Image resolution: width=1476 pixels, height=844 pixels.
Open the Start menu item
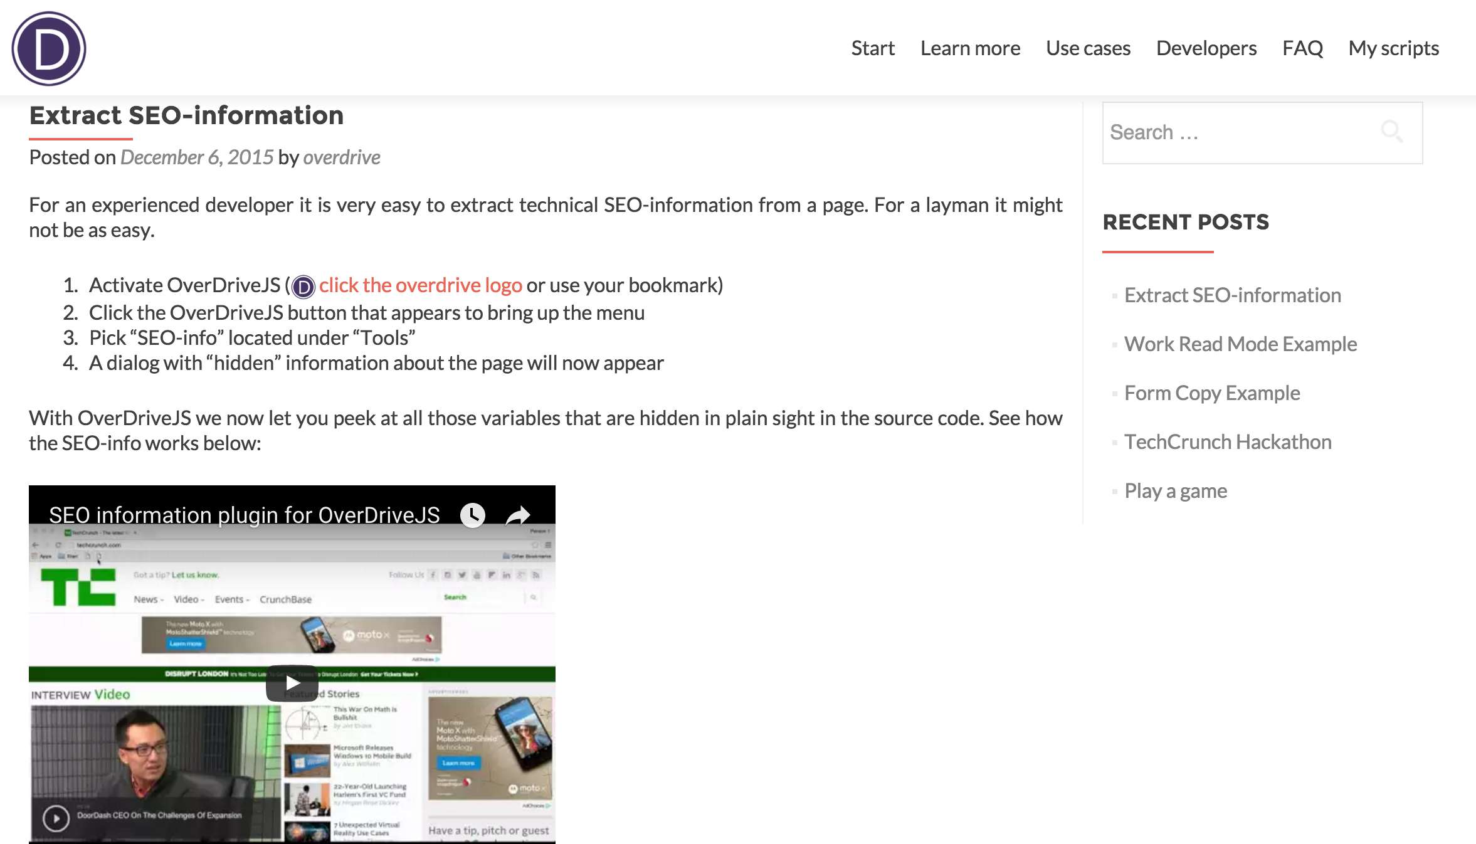point(872,48)
